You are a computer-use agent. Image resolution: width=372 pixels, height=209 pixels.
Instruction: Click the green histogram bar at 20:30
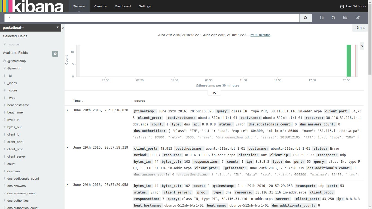(349, 61)
